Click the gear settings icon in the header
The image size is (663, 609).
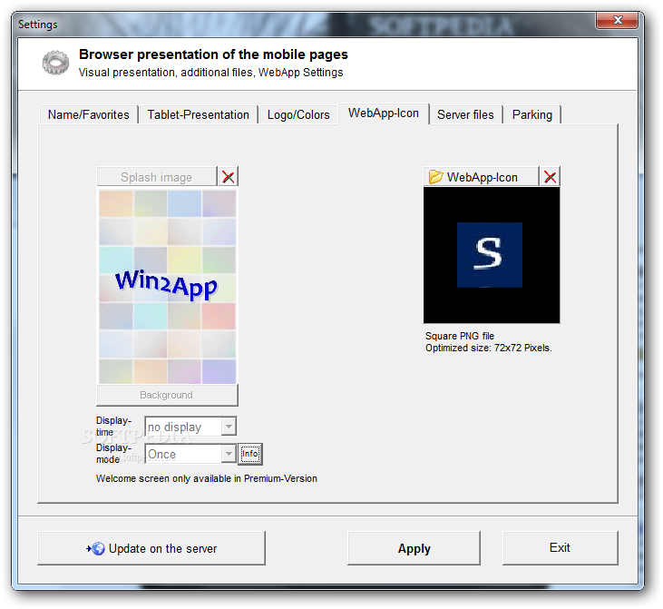(x=55, y=63)
